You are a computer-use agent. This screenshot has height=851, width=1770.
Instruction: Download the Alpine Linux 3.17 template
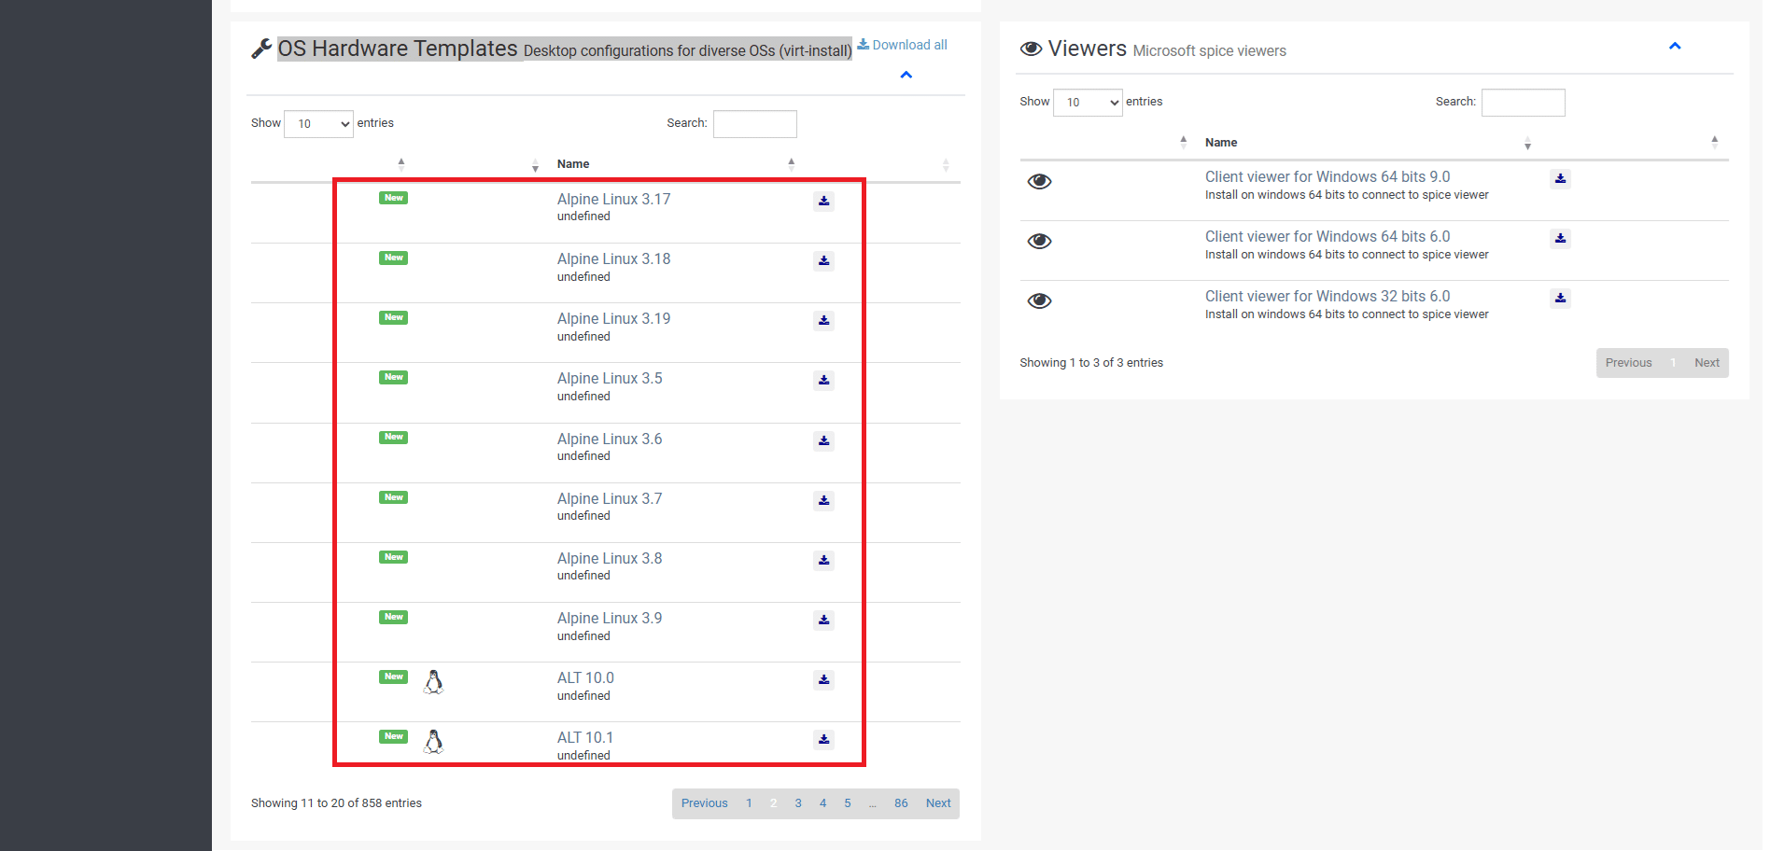pos(823,202)
